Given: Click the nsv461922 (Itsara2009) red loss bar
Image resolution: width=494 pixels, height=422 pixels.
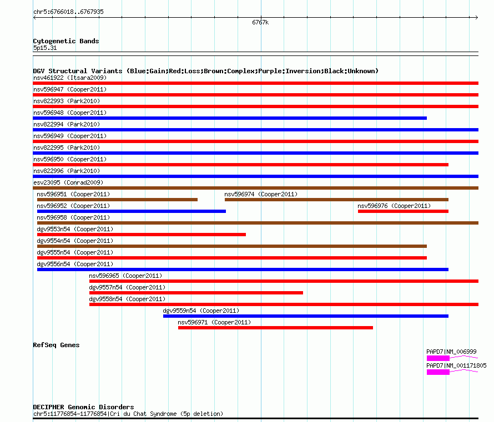Looking at the screenshot, I should pyautogui.click(x=255, y=83).
